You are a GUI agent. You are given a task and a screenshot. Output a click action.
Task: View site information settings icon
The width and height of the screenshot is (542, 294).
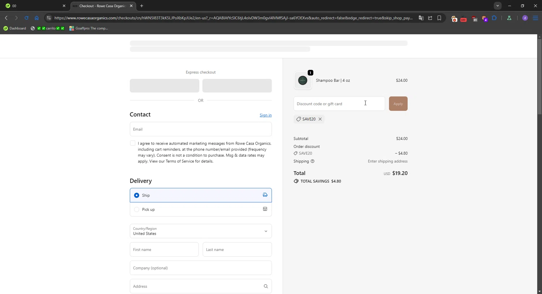point(49,18)
